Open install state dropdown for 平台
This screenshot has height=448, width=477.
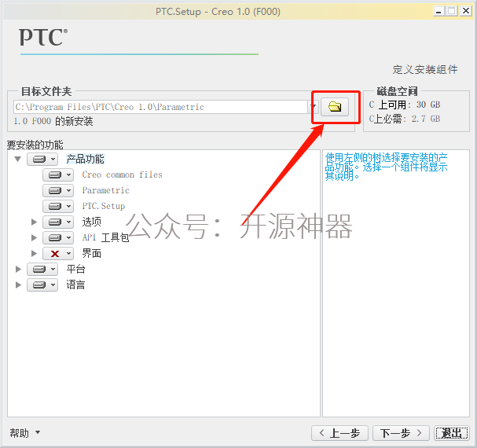pyautogui.click(x=42, y=269)
